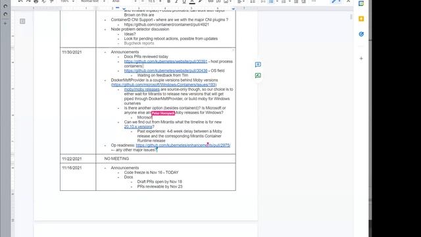Click the spelling and grammar check icon

click(x=44, y=1)
